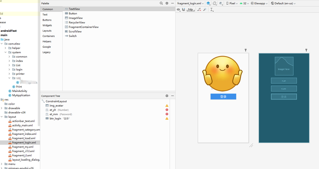Open the Elewapp theme dropdown
Viewport: 319px width, 169px height.
click(259, 4)
